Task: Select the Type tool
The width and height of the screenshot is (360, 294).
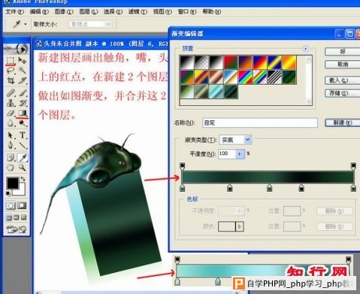Action: (x=23, y=135)
